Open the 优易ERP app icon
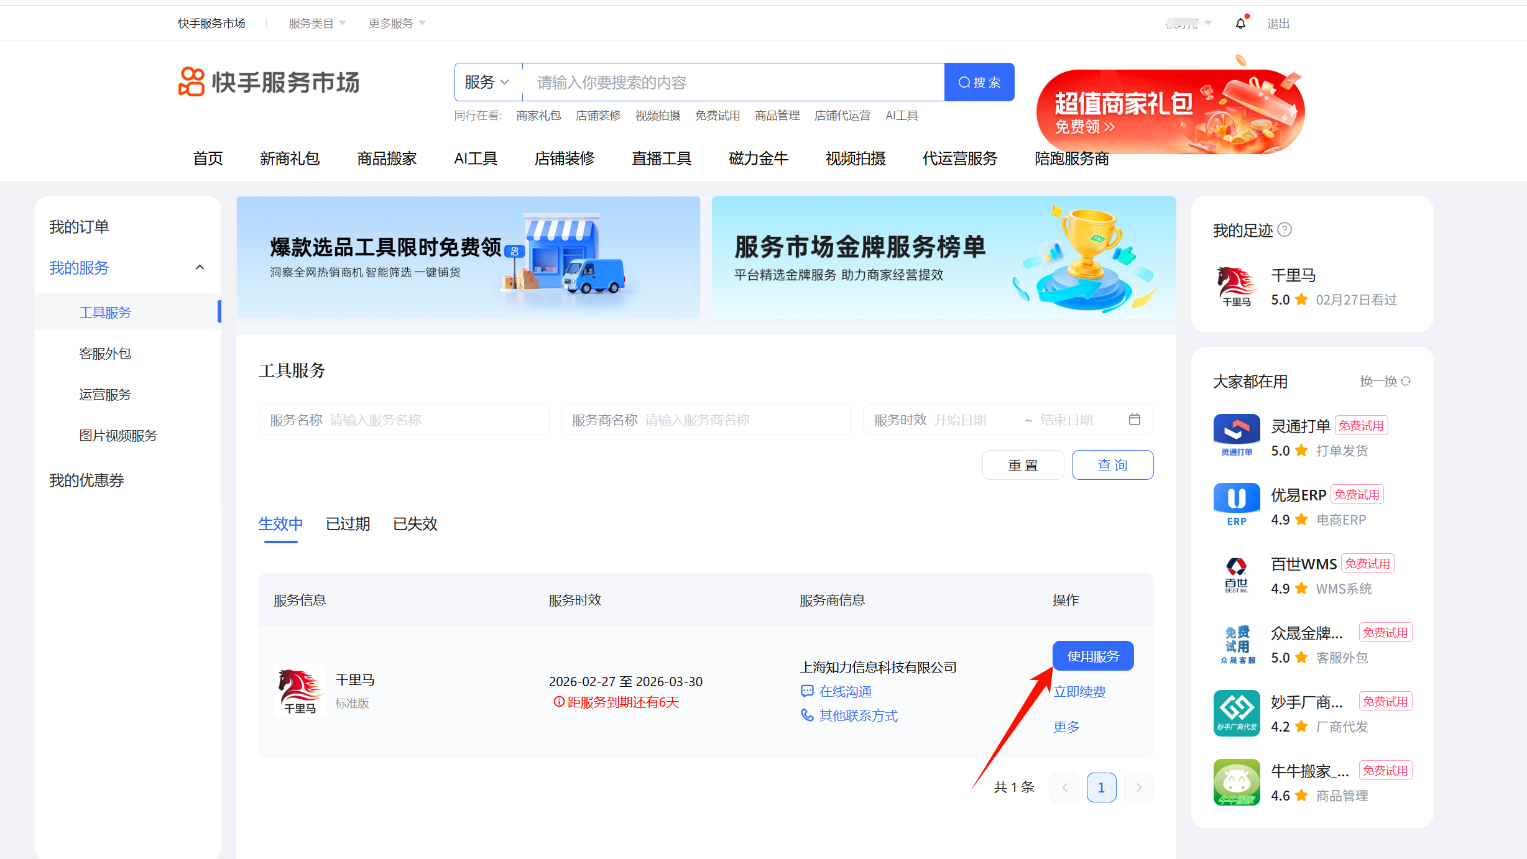The height and width of the screenshot is (859, 1527). point(1236,505)
